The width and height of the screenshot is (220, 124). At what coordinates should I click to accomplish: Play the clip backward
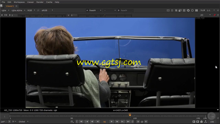coord(98,122)
